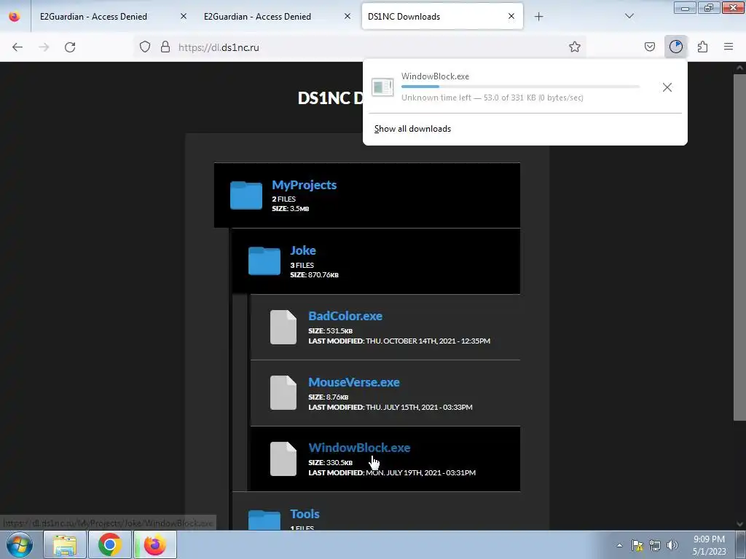Image resolution: width=746 pixels, height=559 pixels.
Task: Open Save to Pocket icon
Action: (649, 47)
